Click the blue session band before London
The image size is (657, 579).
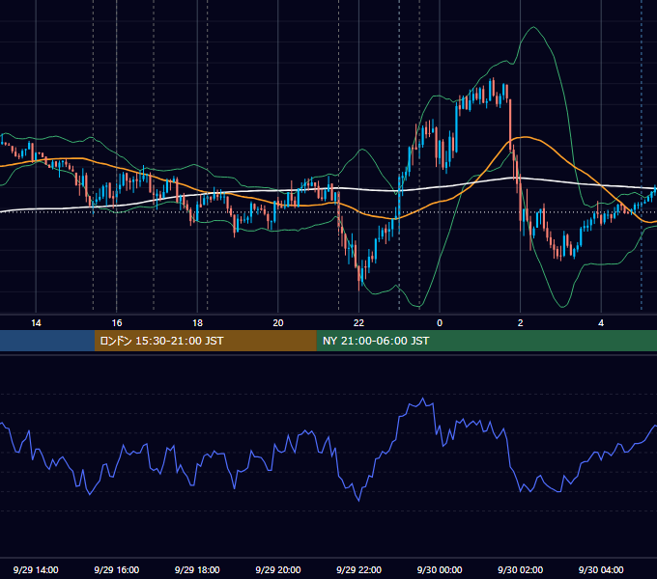47,341
